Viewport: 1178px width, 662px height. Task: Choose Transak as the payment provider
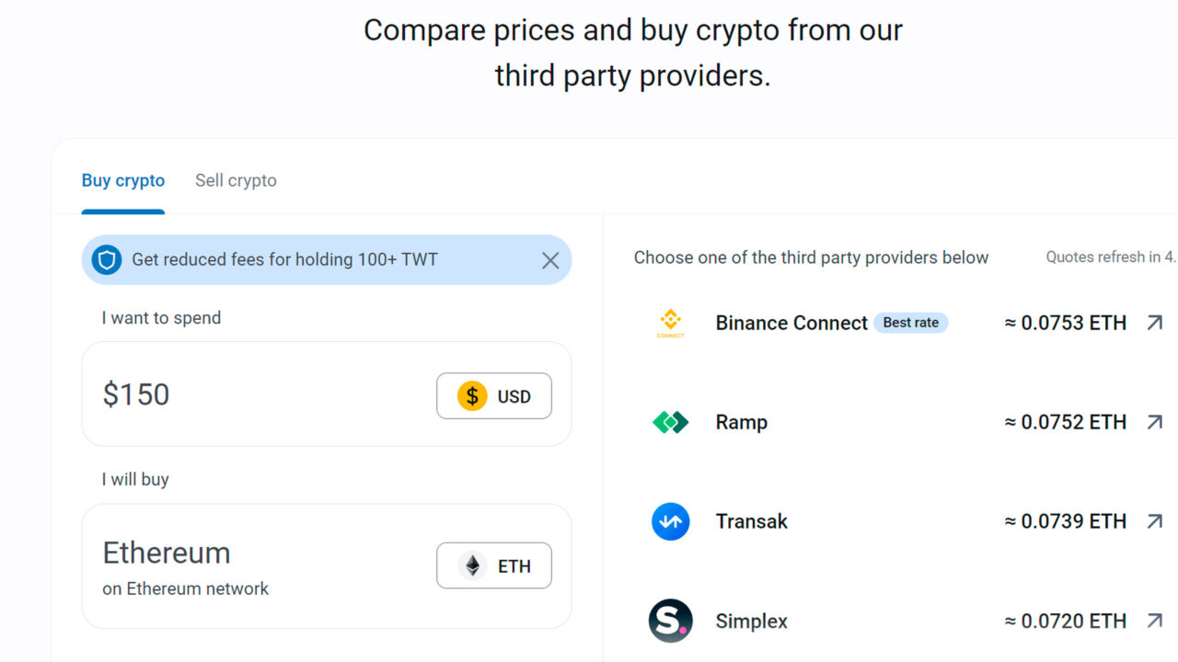(751, 521)
